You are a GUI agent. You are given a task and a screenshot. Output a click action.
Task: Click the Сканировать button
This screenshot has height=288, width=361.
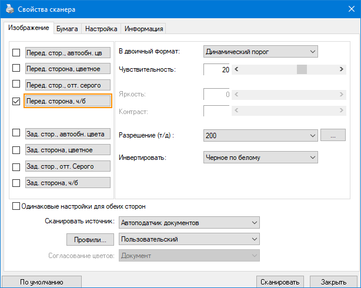point(282,282)
